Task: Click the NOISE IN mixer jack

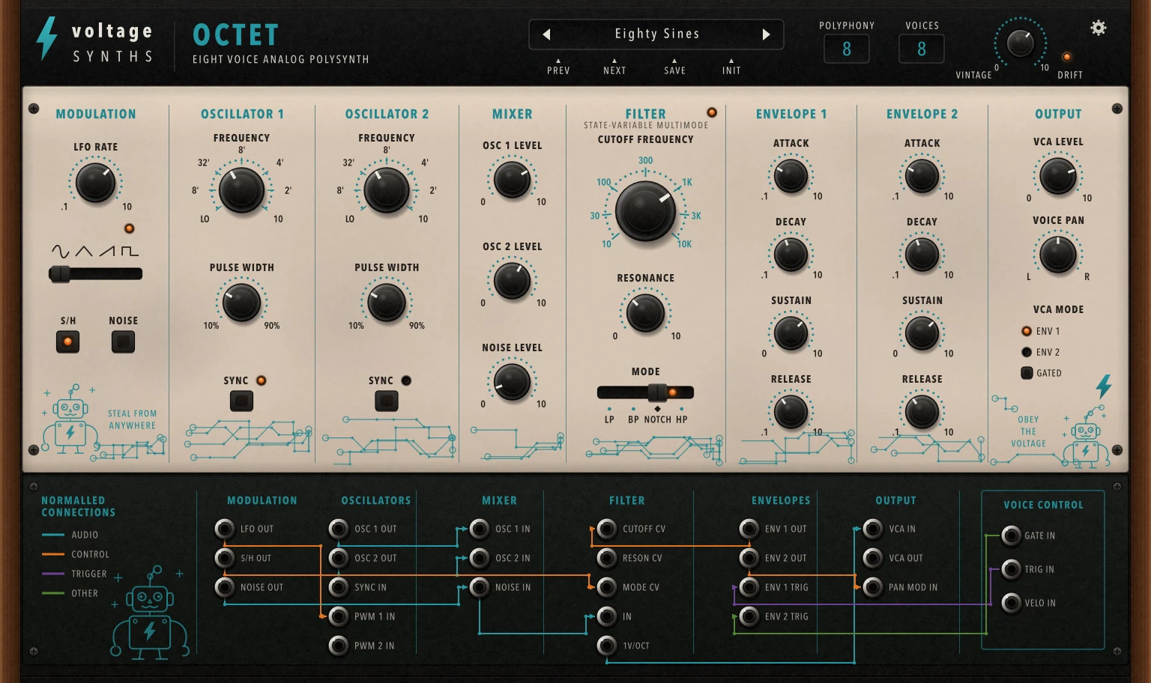Action: [x=480, y=587]
